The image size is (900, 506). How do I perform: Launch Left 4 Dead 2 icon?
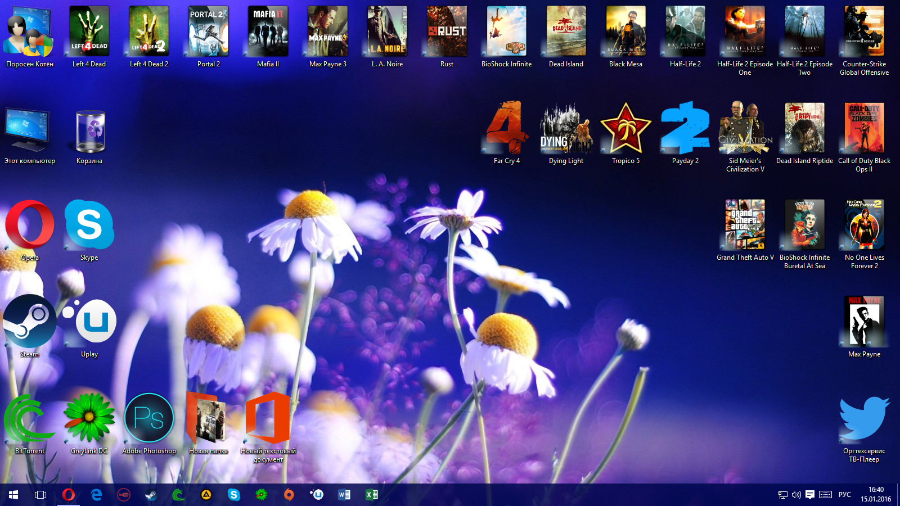148,31
